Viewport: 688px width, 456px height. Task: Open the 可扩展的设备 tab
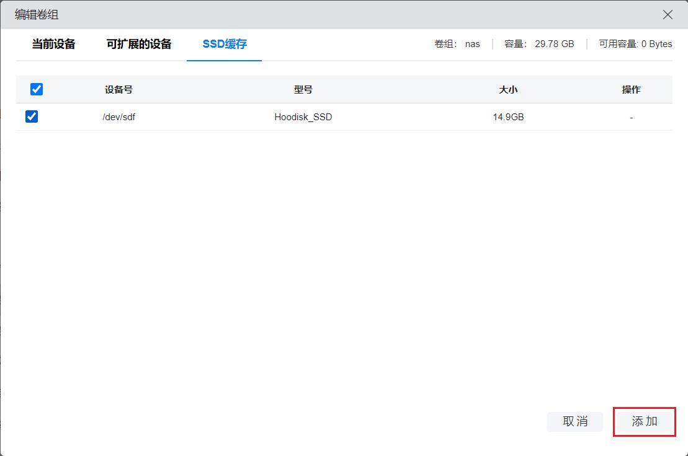(139, 44)
